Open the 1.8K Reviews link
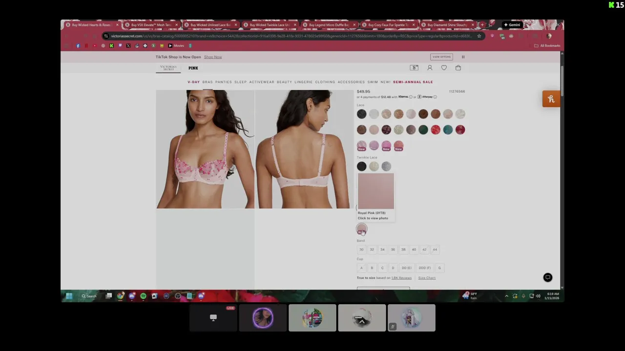The image size is (625, 351). [x=401, y=278]
